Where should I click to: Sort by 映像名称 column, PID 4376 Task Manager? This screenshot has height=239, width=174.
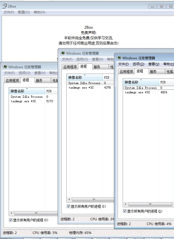(x=84, y=77)
